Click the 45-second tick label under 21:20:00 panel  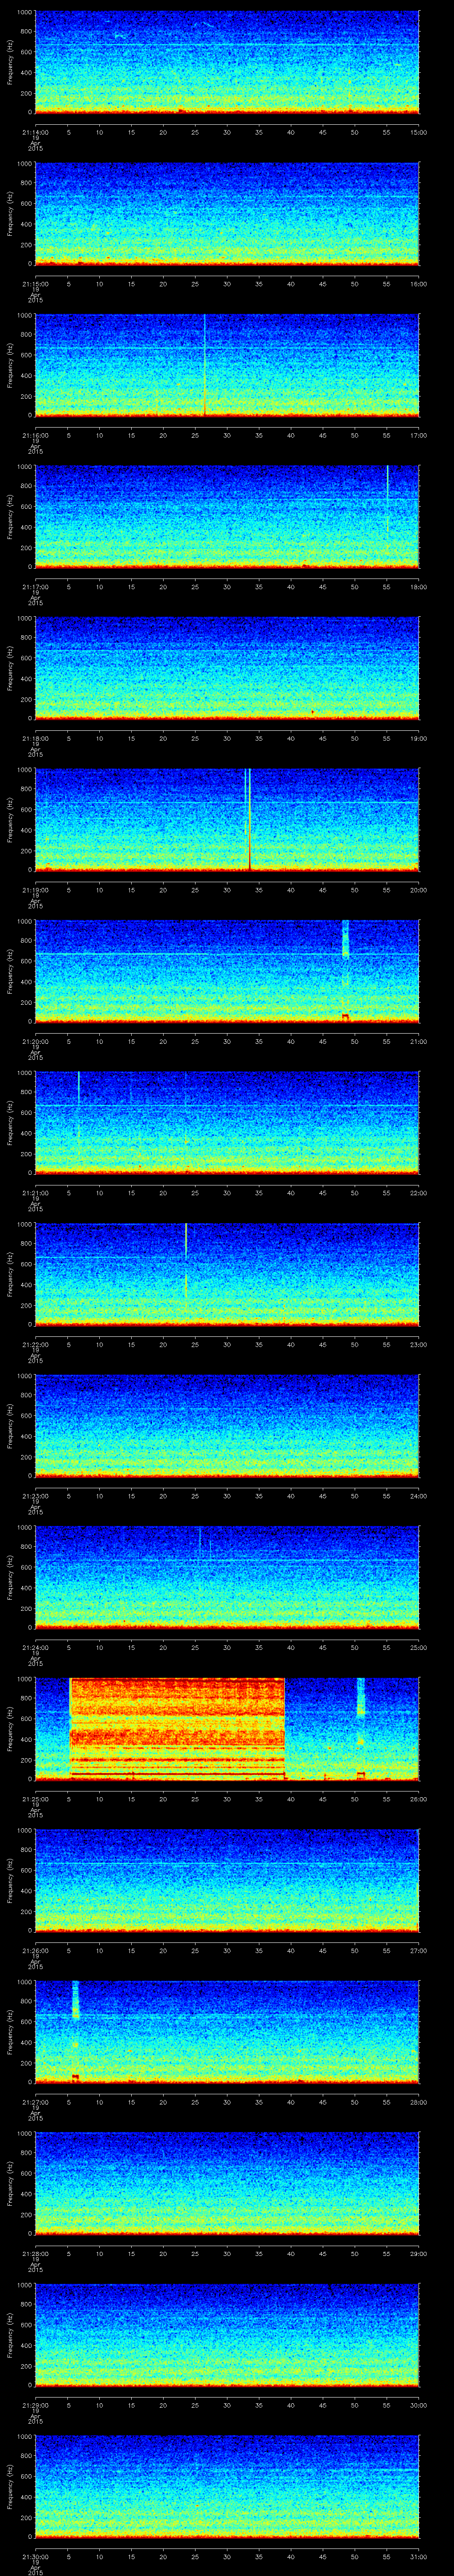(x=323, y=1042)
